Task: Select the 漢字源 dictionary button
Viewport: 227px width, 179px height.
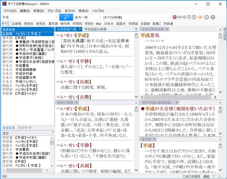Action: (x=53, y=24)
